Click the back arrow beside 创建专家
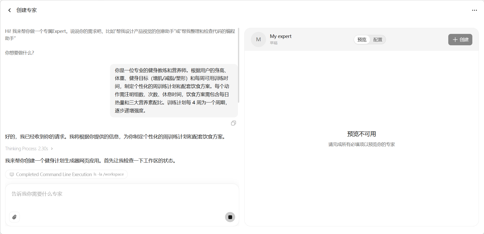Screen dimensions: 484x234 (10, 10)
